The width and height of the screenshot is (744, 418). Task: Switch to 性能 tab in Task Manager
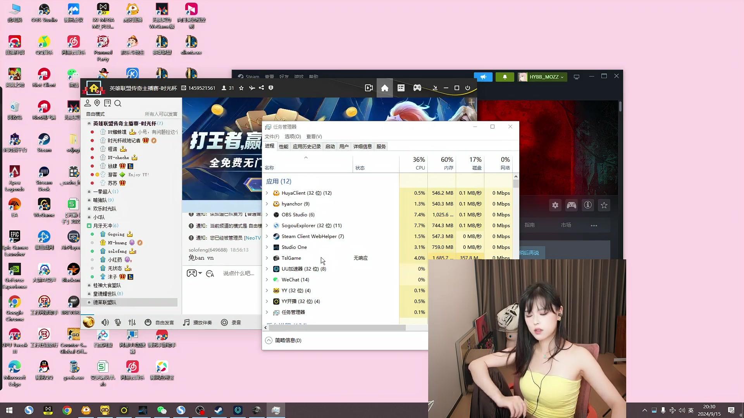coord(284,146)
